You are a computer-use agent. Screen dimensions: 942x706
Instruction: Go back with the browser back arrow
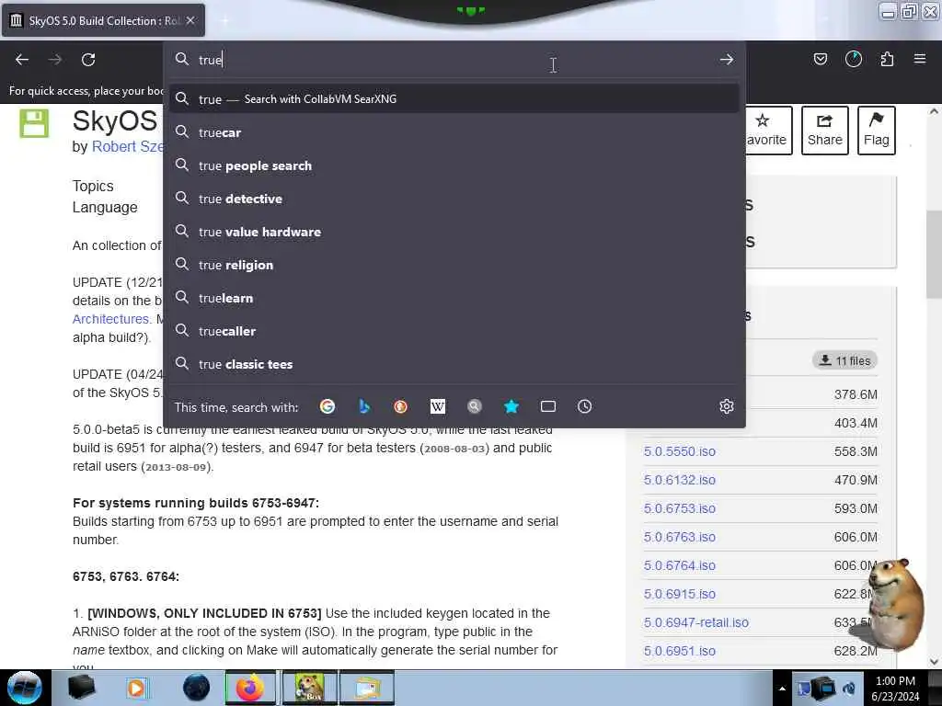pos(22,60)
